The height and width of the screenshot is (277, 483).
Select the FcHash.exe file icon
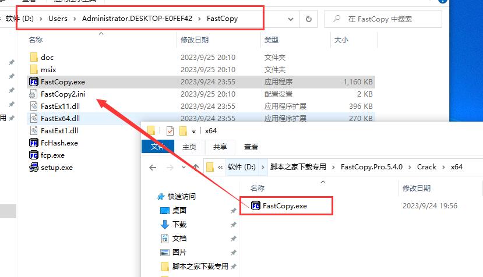(34, 143)
